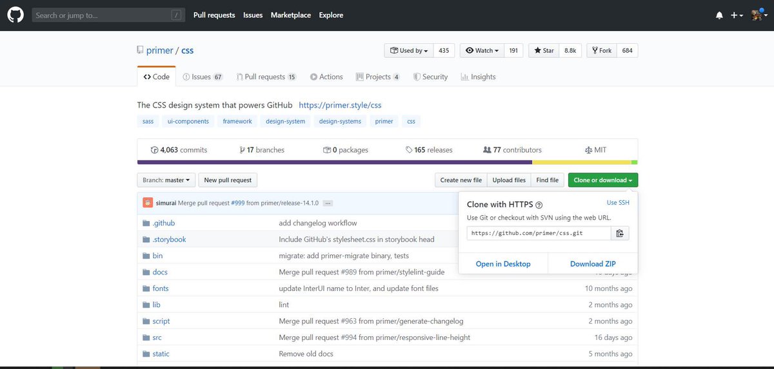Expand the commit message ellipsis button
Image resolution: width=774 pixels, height=369 pixels.
click(328, 203)
